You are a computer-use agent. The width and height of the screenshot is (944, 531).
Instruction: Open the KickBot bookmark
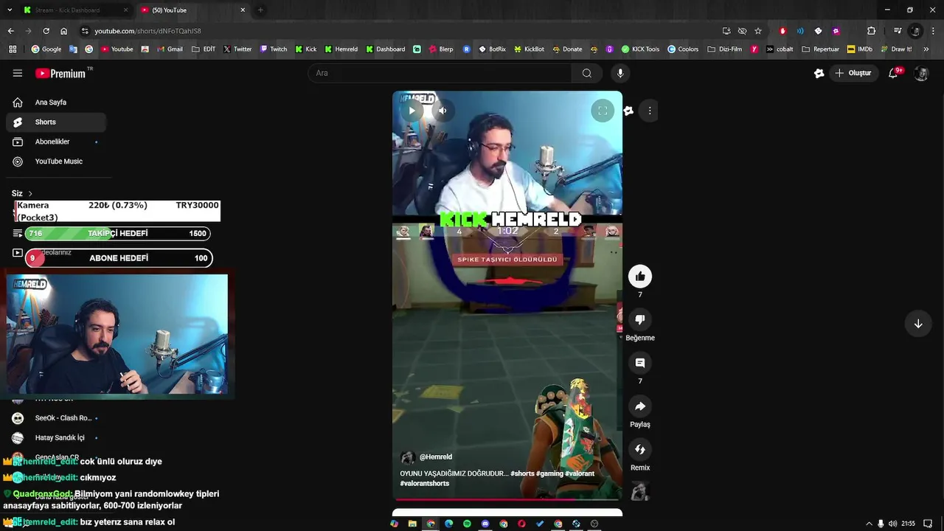click(x=529, y=49)
